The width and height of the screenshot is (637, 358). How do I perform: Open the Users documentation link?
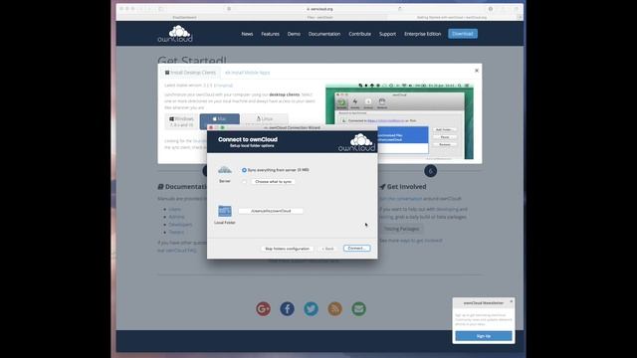pyautogui.click(x=175, y=209)
